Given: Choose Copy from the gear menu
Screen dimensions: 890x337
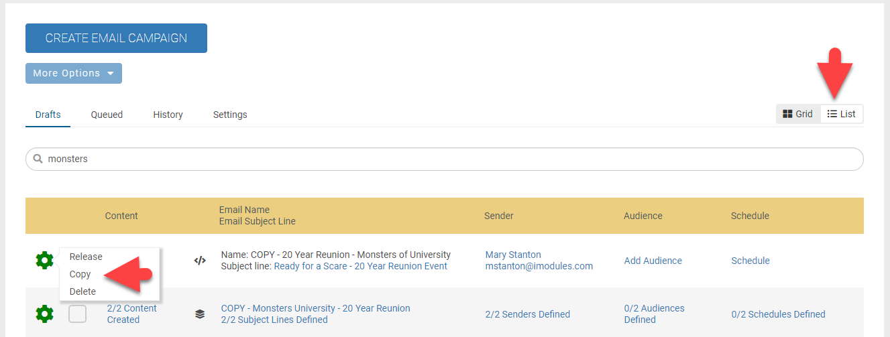Looking at the screenshot, I should coord(80,274).
